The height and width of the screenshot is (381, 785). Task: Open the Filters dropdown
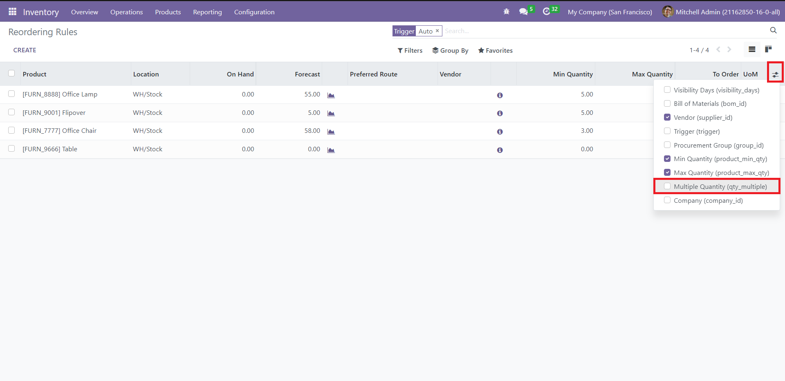click(x=410, y=50)
